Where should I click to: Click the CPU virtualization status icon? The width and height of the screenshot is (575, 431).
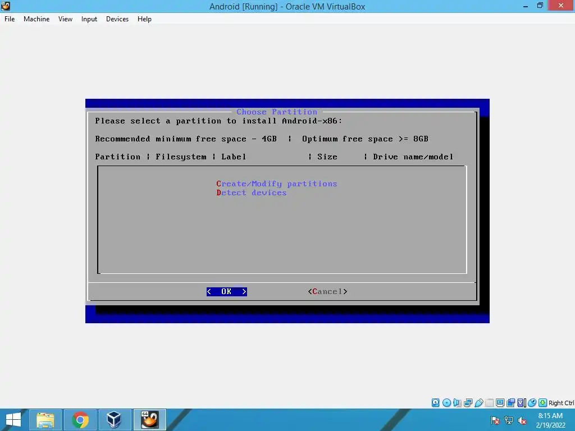point(522,403)
